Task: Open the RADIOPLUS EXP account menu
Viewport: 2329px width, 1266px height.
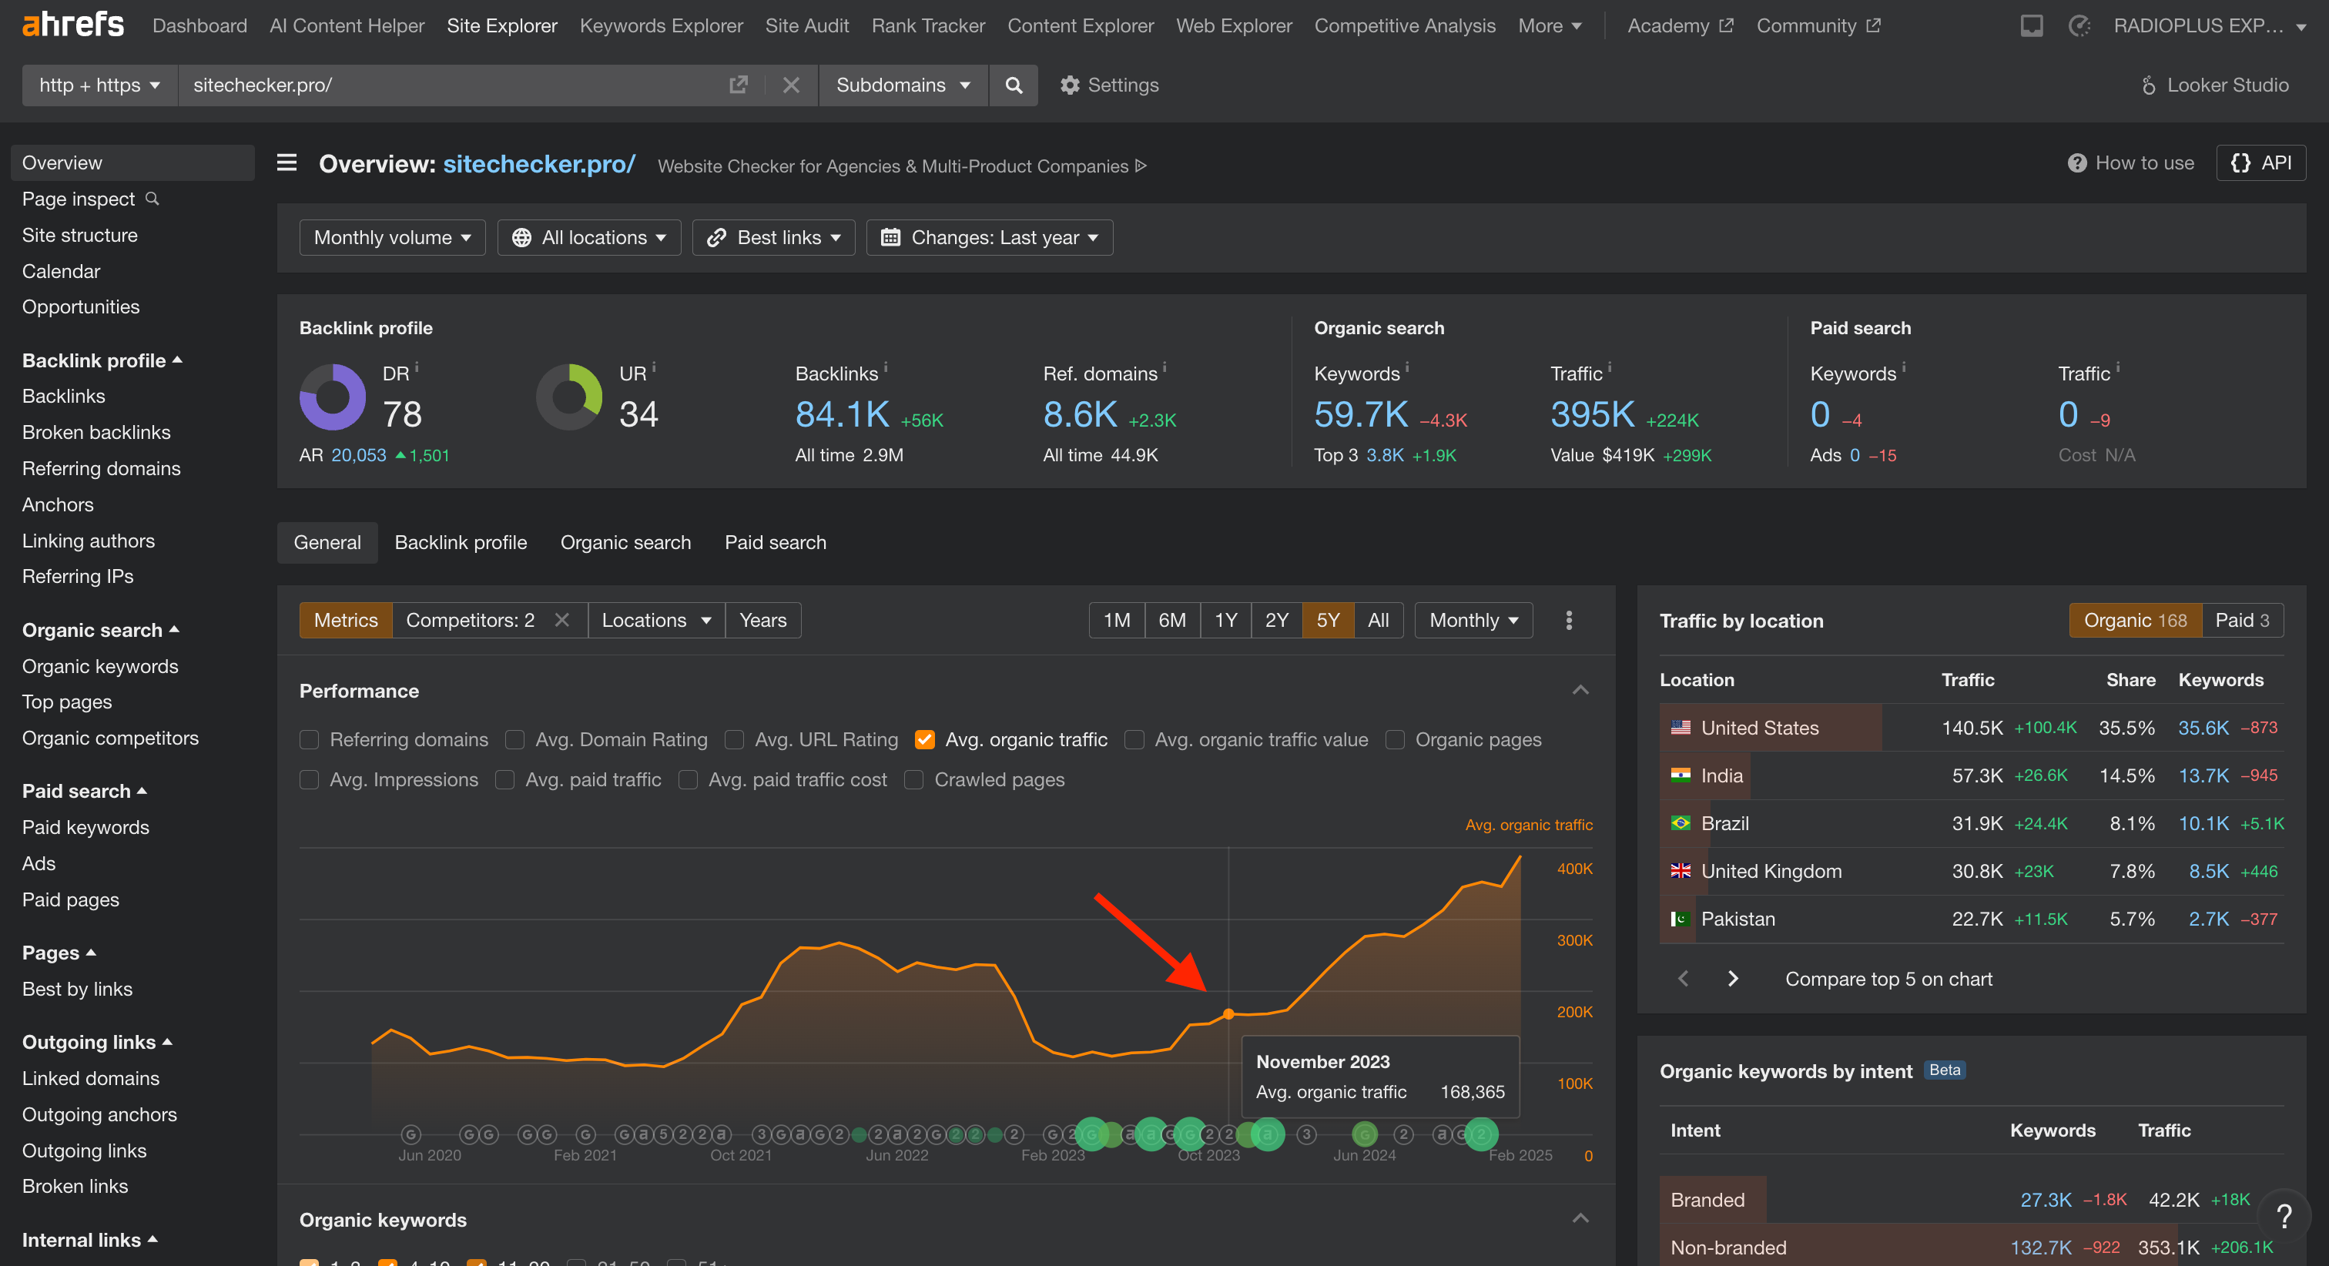Action: [x=2209, y=25]
